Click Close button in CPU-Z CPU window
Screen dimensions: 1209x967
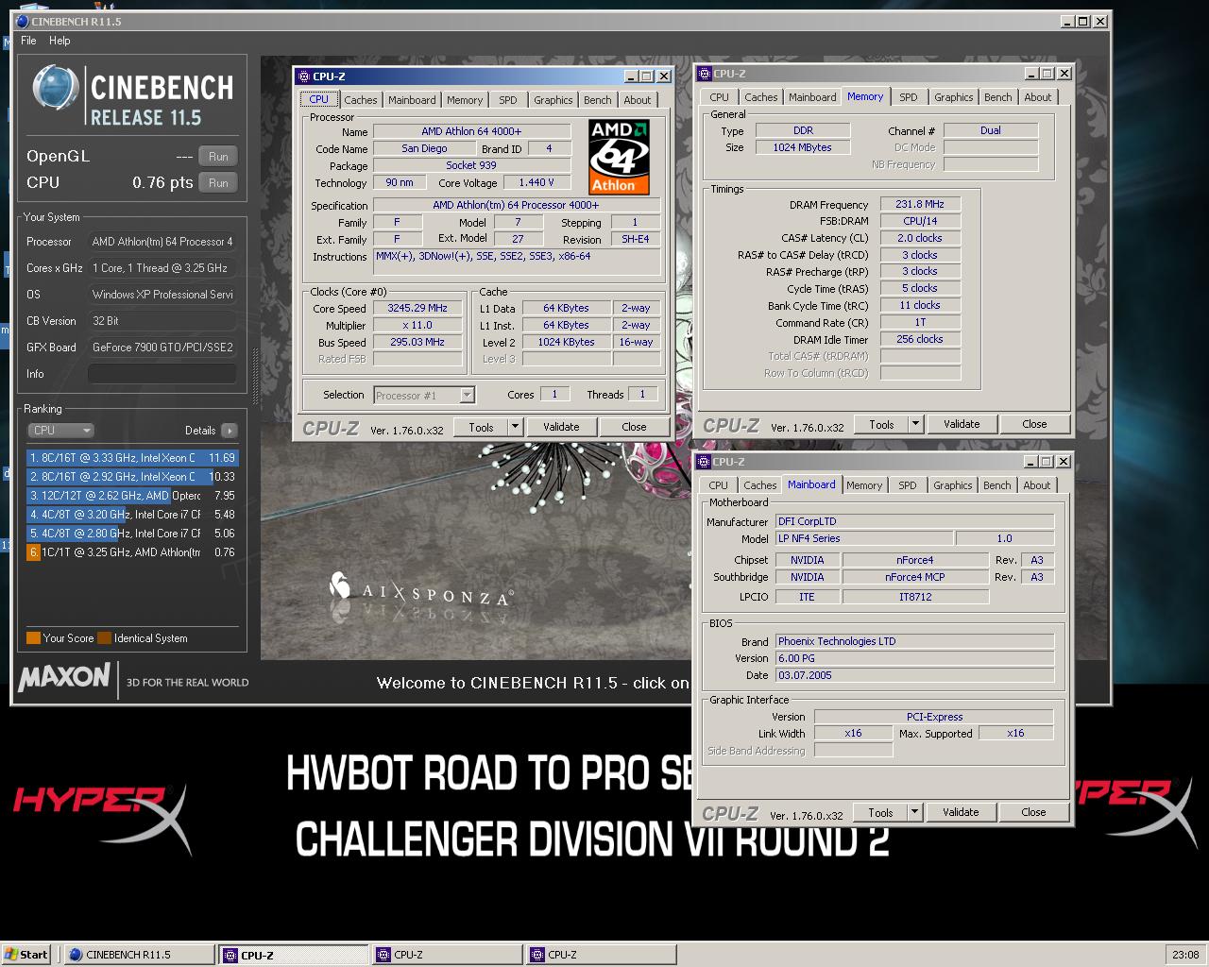[x=634, y=427]
